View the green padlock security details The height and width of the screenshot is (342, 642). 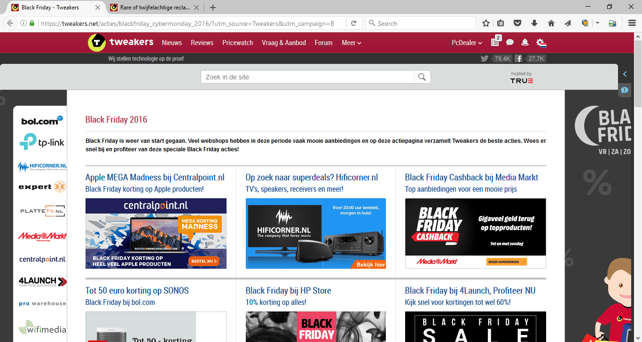[x=32, y=23]
